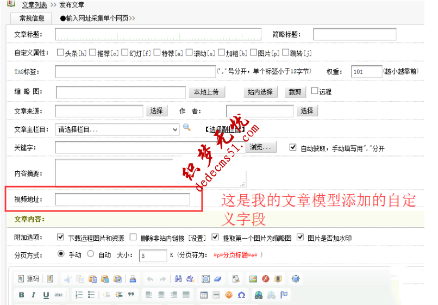Toggle Italic formatting
This screenshot has width=438, height=305.
coord(34,295)
